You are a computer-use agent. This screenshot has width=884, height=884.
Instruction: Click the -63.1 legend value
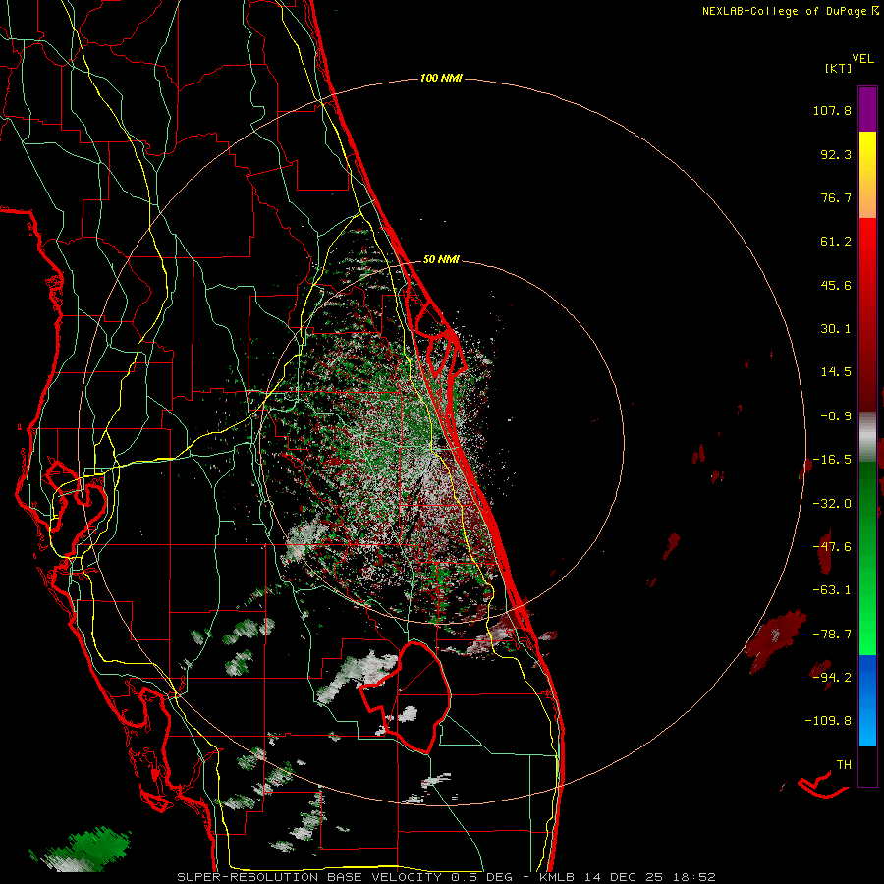[x=832, y=590]
